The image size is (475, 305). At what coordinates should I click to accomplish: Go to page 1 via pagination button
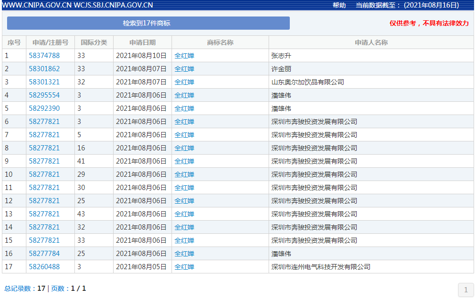466,290
